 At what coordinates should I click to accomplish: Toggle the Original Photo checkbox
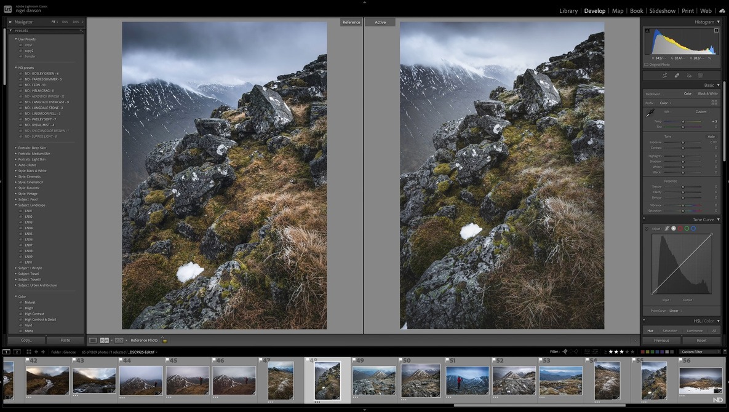(646, 65)
